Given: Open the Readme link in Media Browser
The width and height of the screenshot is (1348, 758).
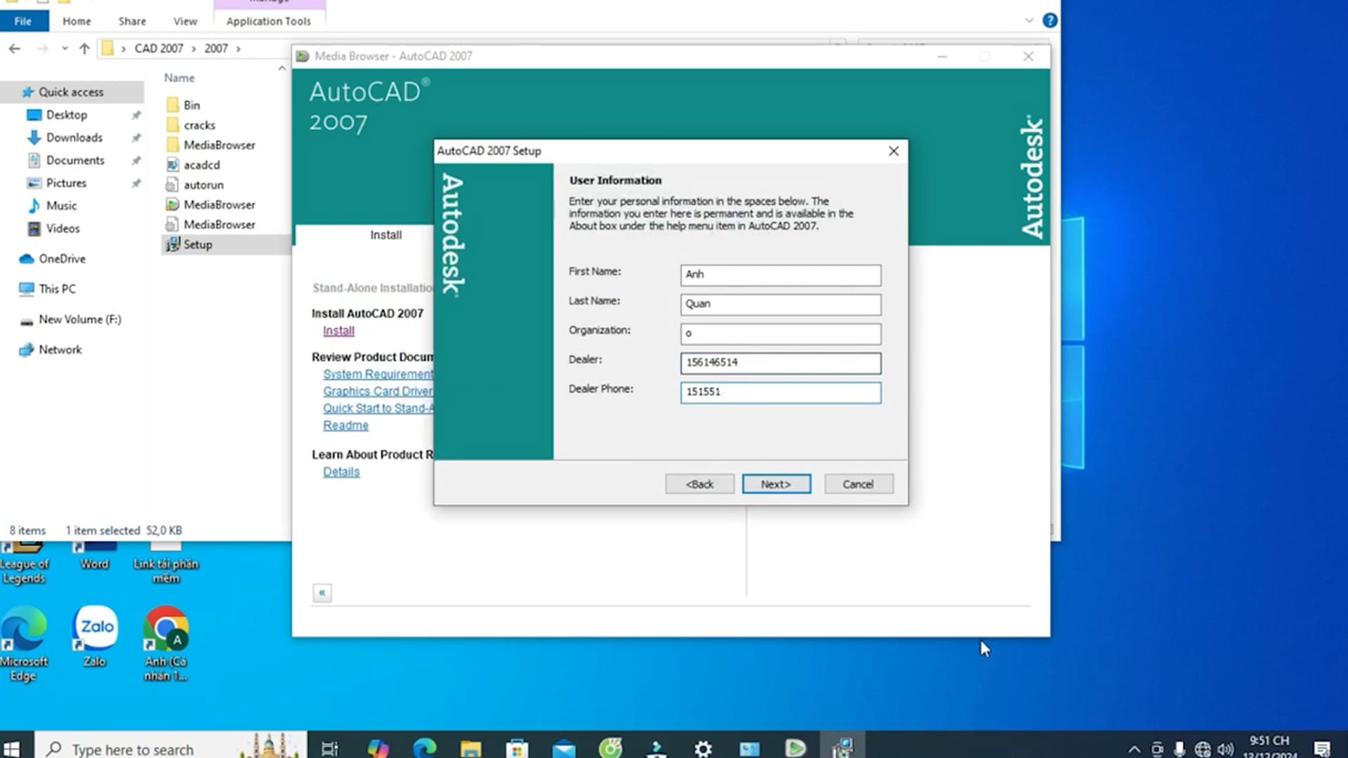Looking at the screenshot, I should coord(345,425).
